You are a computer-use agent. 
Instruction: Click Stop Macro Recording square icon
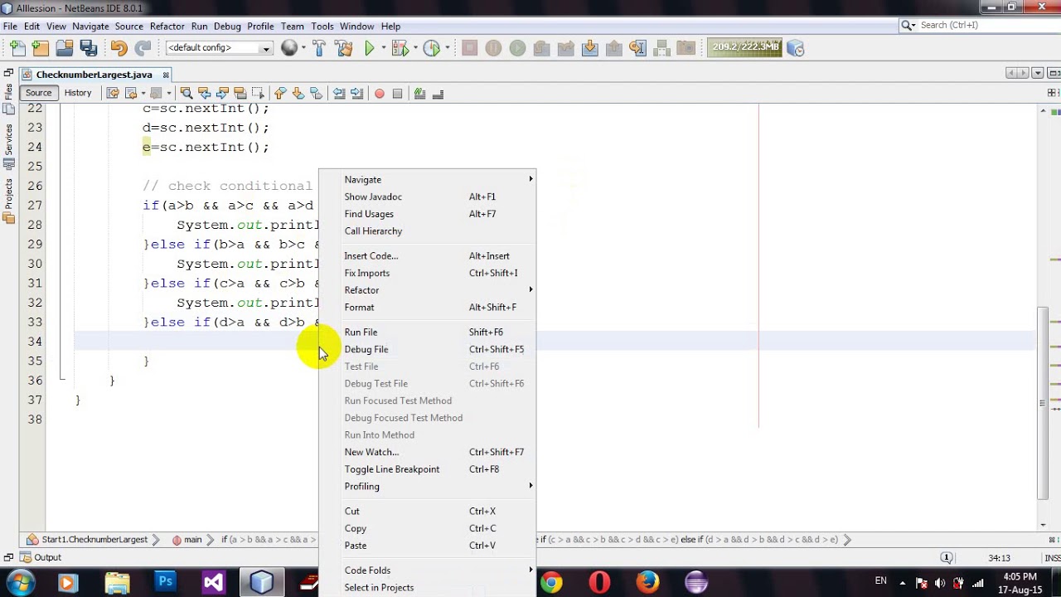coord(397,94)
